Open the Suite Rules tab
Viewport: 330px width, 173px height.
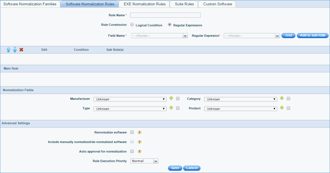184,4
